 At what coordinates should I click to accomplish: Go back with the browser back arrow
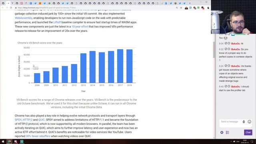[x=3, y=8]
